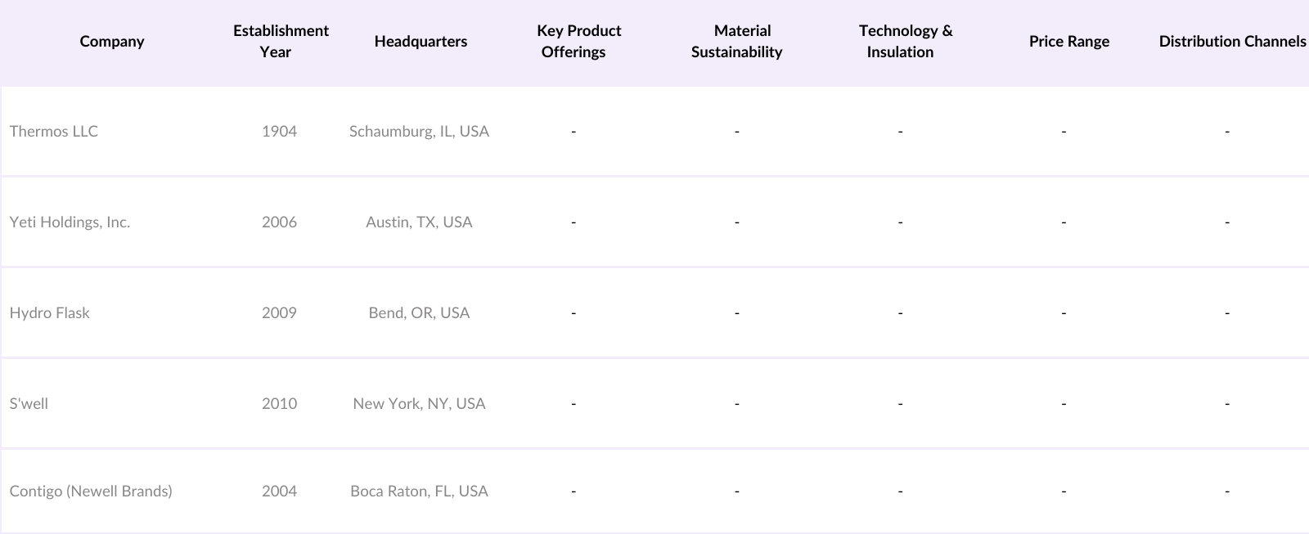Click the 2010 year cell for S'well

pos(279,404)
